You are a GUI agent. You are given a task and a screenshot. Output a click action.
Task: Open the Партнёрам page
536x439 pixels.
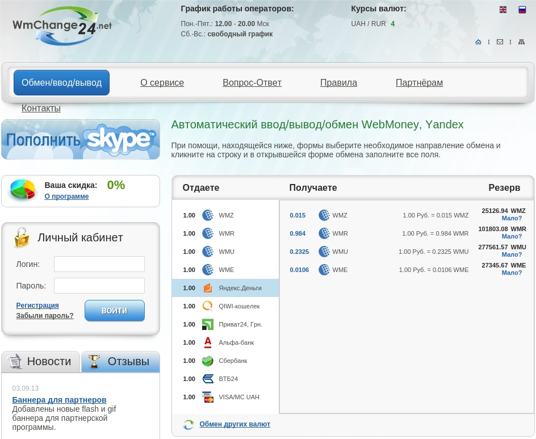click(x=419, y=82)
